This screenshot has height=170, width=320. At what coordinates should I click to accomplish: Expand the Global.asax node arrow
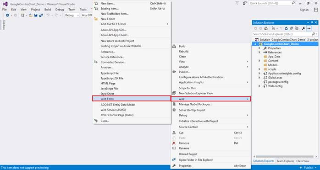tap(259, 78)
